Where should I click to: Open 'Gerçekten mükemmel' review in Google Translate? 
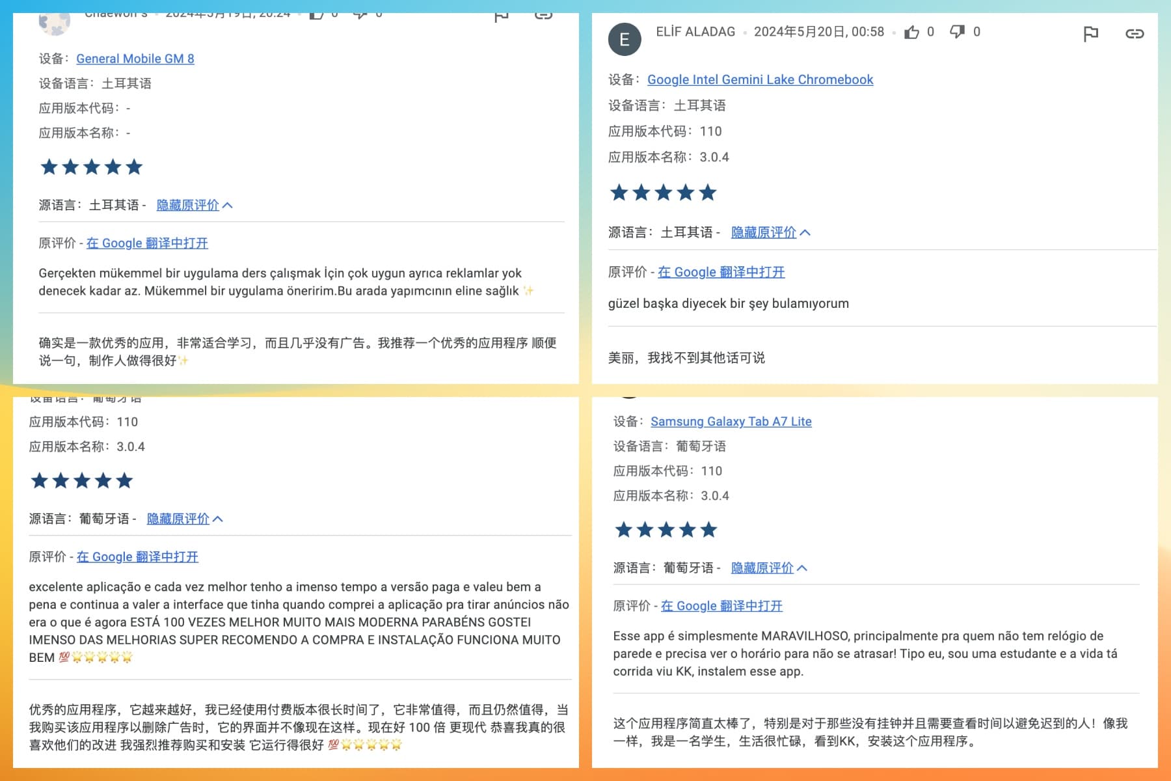click(147, 243)
